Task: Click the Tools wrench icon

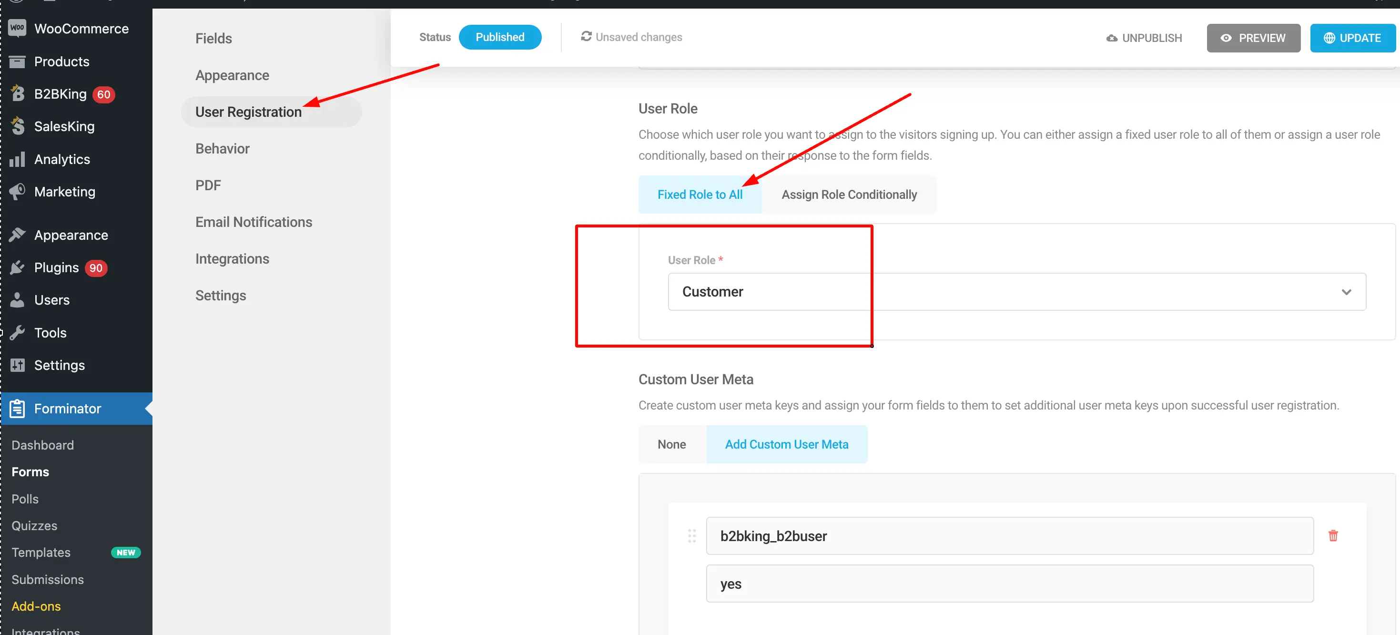Action: (17, 332)
